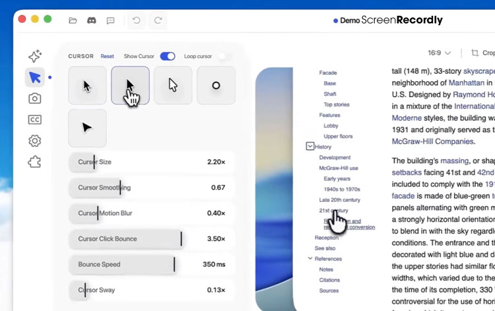Click the Top stories entry in the preview contents

click(x=337, y=104)
